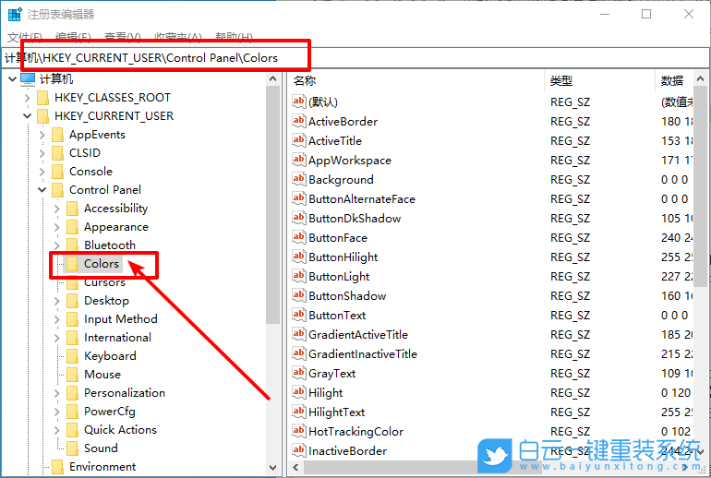
Task: Expand the Desktop key node
Action: click(56, 301)
